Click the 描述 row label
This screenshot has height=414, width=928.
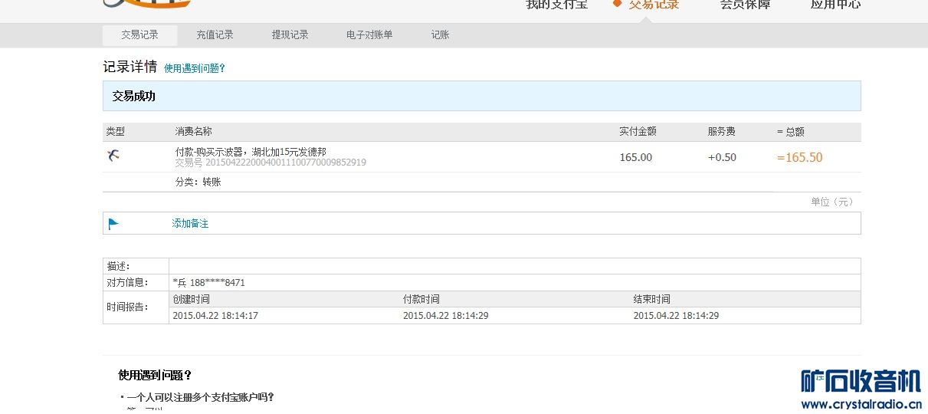[118, 267]
